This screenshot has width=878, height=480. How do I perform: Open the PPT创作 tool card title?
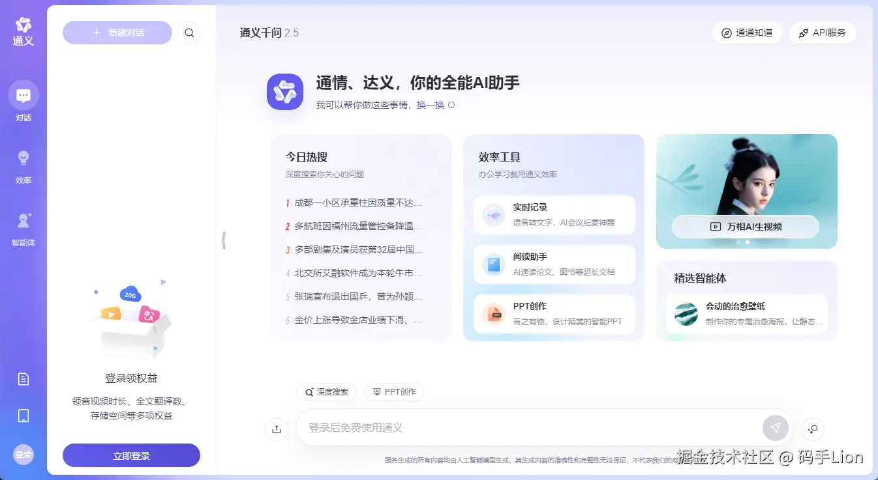[x=530, y=306]
